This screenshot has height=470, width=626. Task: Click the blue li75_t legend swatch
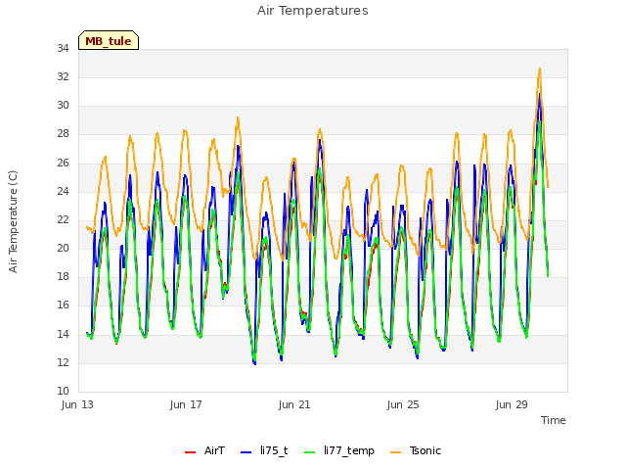pyautogui.click(x=246, y=452)
